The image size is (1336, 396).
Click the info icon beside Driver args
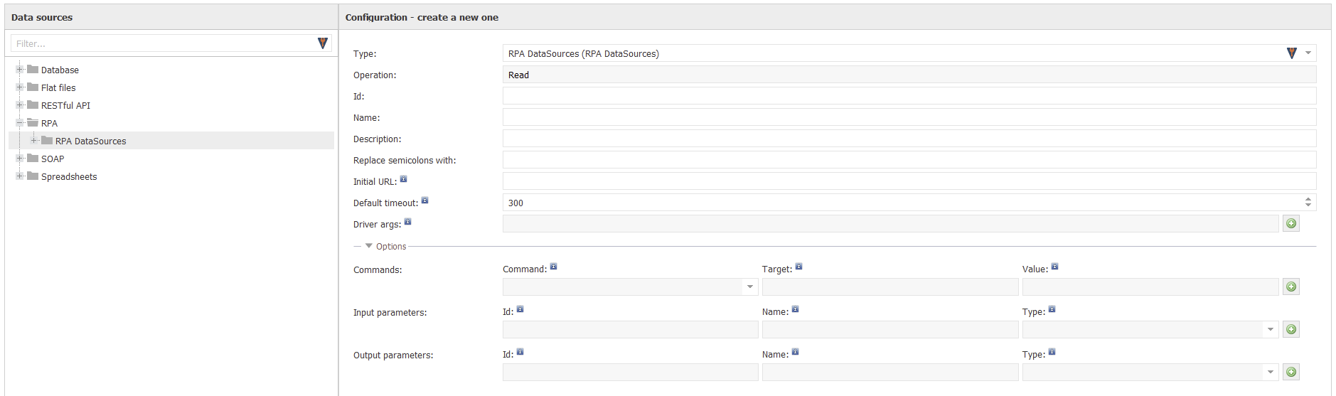point(407,222)
